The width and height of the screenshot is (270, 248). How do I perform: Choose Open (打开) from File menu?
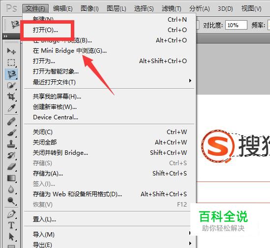(110, 30)
